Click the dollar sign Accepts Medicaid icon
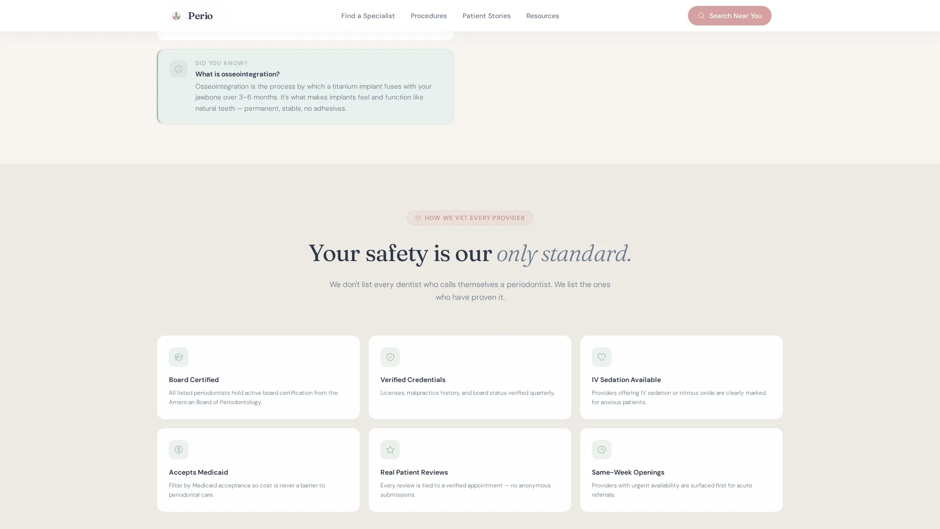The width and height of the screenshot is (940, 529). click(179, 450)
